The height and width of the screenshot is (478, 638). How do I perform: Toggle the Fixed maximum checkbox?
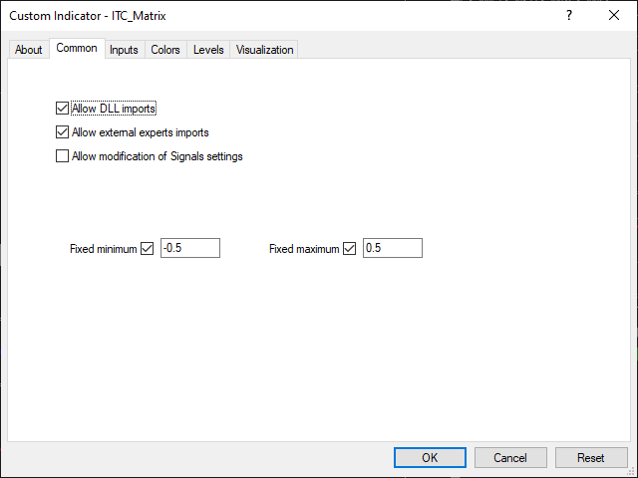(349, 249)
